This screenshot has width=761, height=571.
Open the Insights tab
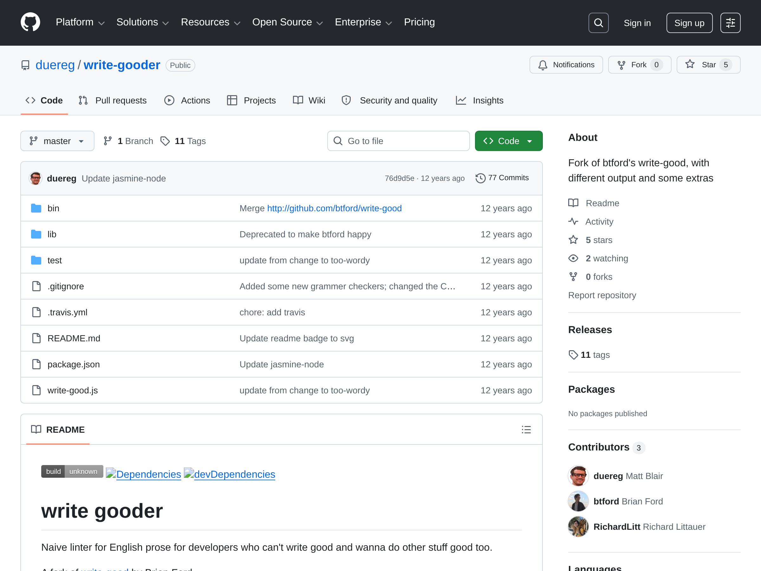pyautogui.click(x=479, y=101)
